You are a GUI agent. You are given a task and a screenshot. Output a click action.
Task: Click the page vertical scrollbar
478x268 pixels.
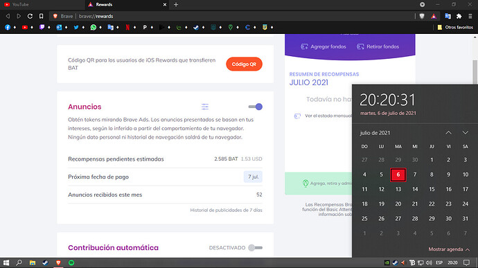tap(475, 72)
